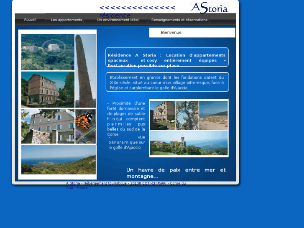The width and height of the screenshot is (304, 228).
Task: Click the coastal panorama photo in left collage
Action: click(x=59, y=160)
